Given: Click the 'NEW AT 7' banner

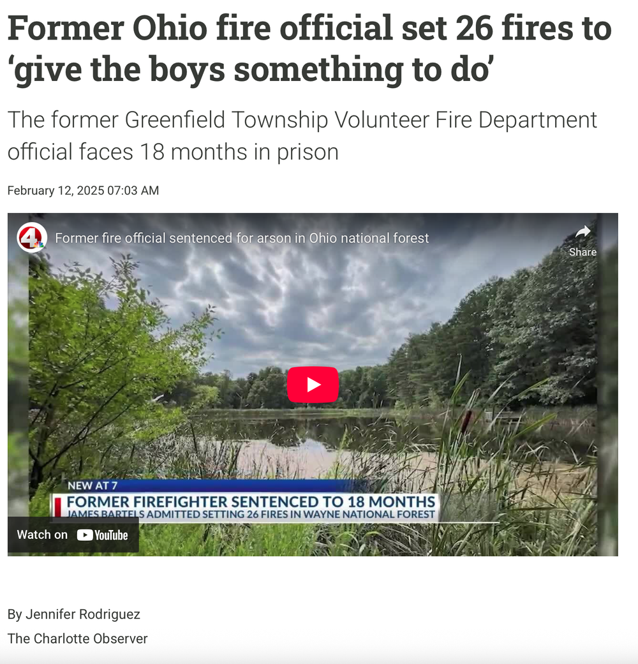Looking at the screenshot, I should [93, 485].
